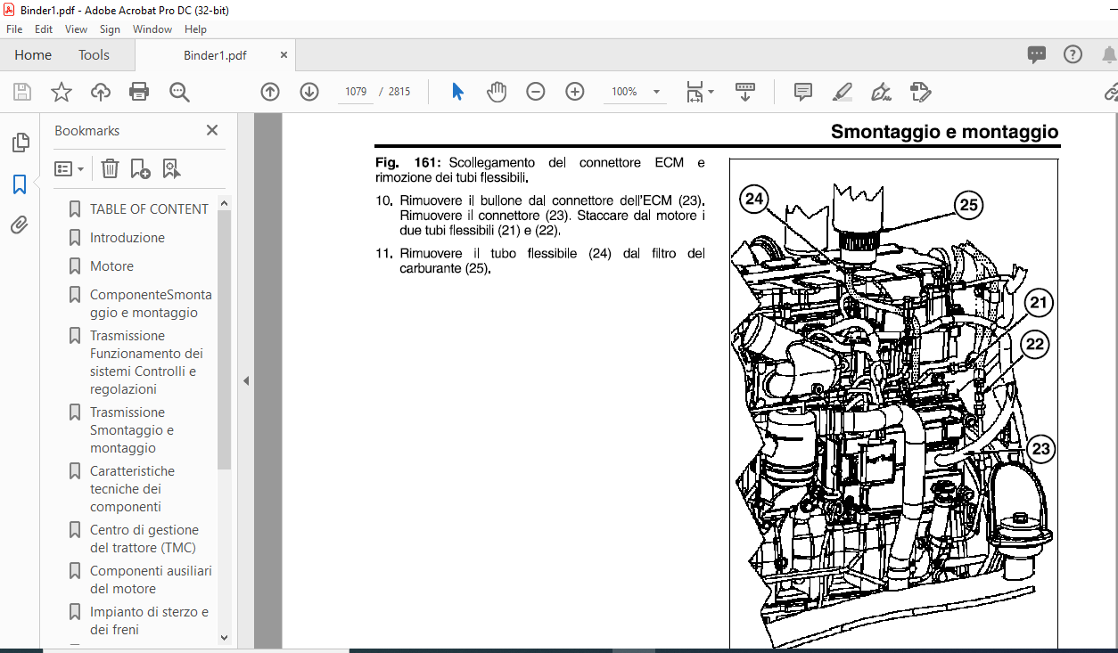1118x653 pixels.
Task: Click the page number input field
Action: coord(356,92)
